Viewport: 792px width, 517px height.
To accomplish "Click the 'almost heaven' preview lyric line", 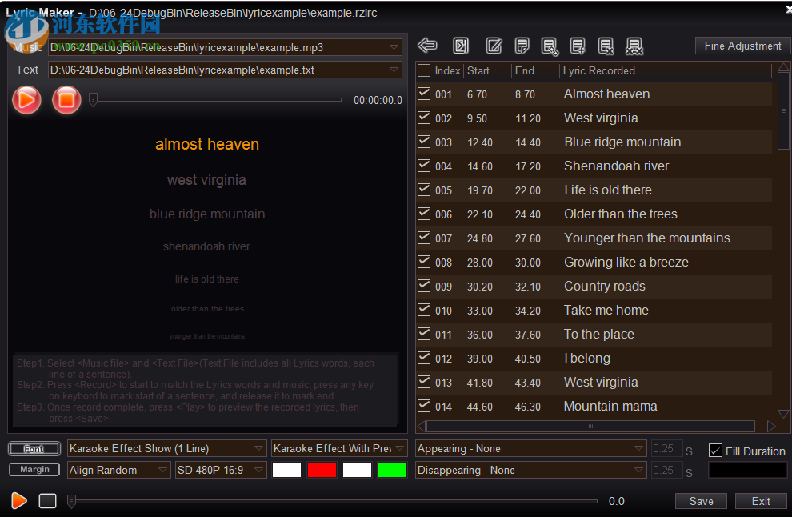I will tap(207, 144).
